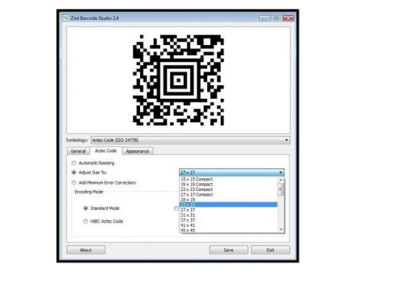Switch to the Aztec Code tab

pyautogui.click(x=106, y=150)
